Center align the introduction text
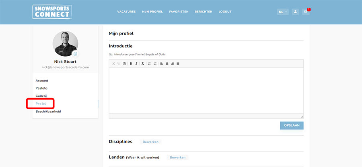Screen dimensions: 362x167 coord(167,63)
